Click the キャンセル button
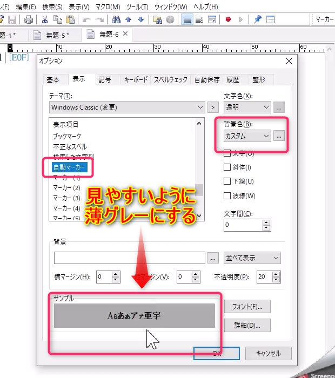This screenshot has width=335, height=378. pyautogui.click(x=268, y=353)
